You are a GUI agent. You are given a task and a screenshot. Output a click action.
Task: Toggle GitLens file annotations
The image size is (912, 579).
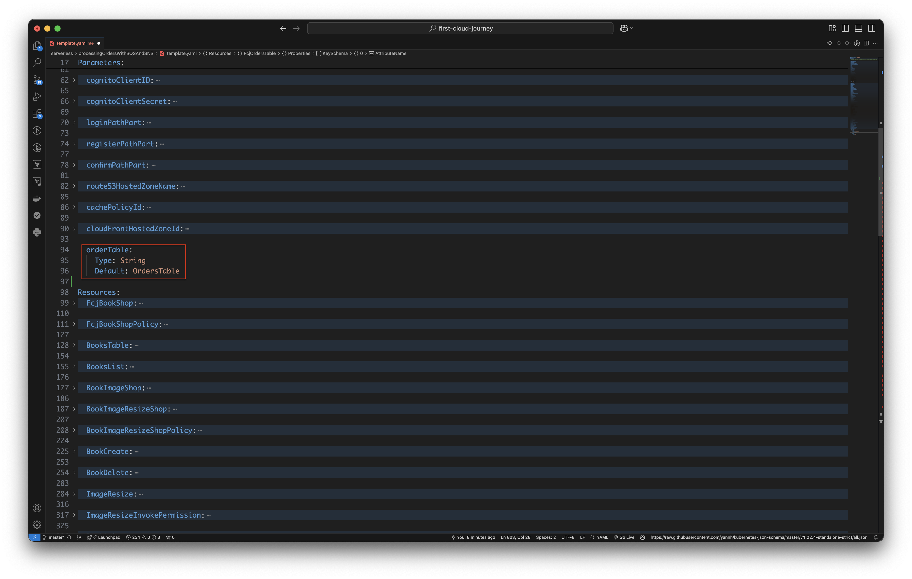(857, 43)
